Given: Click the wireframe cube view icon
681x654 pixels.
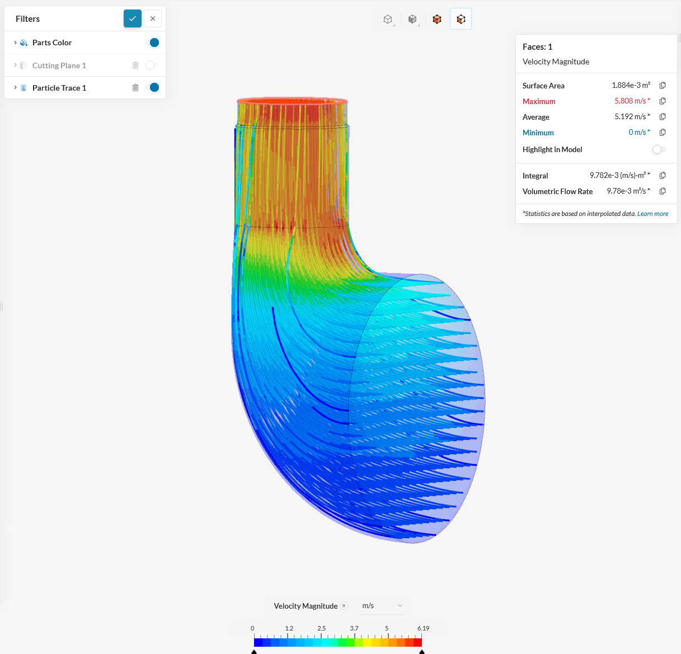Looking at the screenshot, I should tap(388, 19).
